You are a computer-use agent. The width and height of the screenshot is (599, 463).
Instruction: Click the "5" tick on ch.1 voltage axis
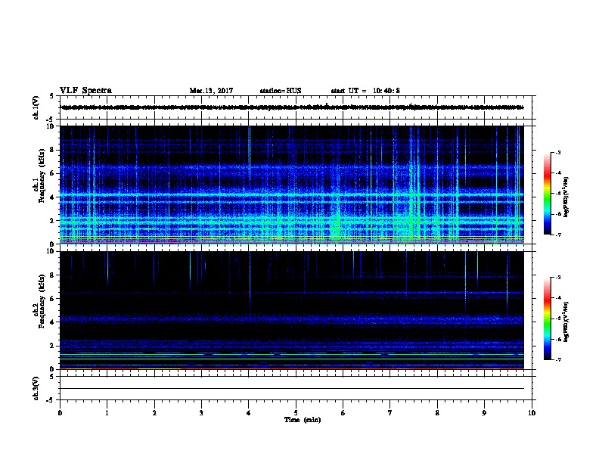(x=52, y=96)
